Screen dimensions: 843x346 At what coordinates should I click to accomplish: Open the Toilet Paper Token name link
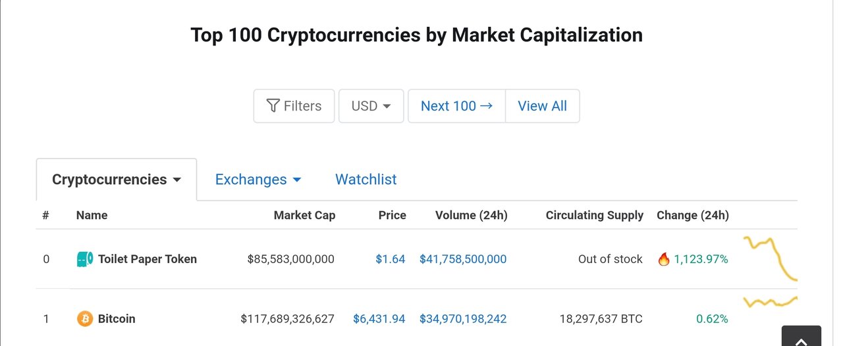coord(148,259)
